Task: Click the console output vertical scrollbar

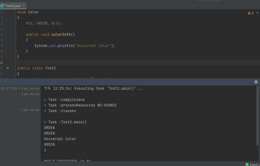Action: pyautogui.click(x=258, y=115)
